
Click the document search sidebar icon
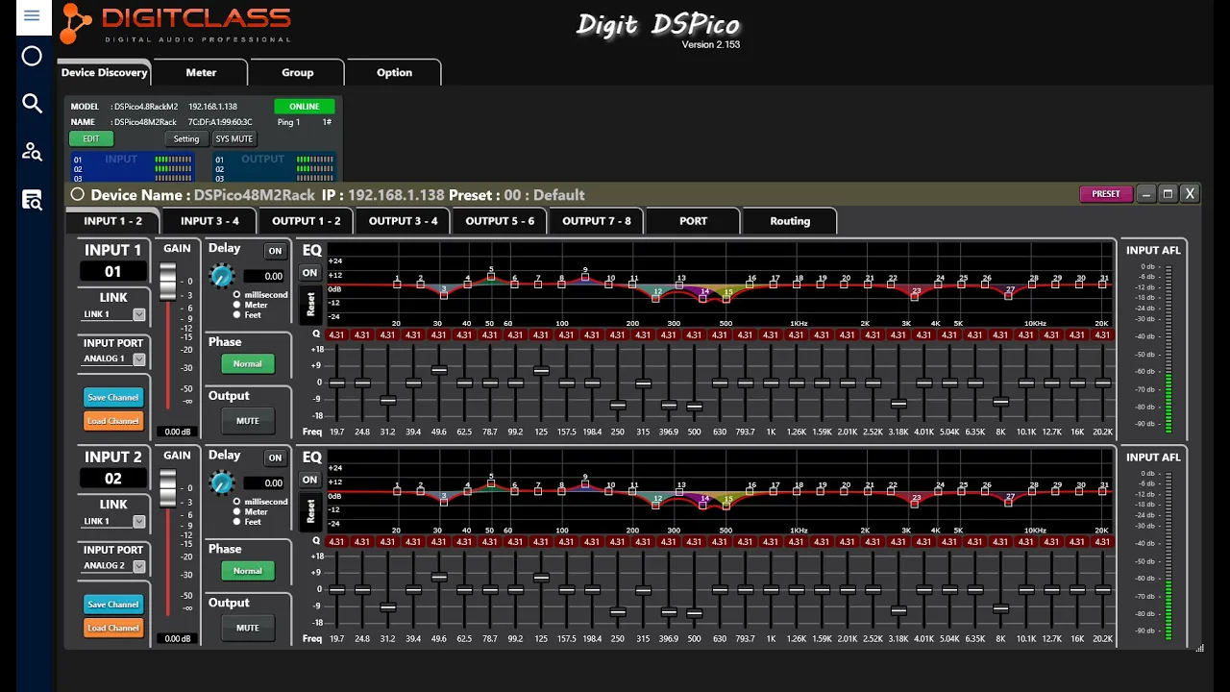32,200
